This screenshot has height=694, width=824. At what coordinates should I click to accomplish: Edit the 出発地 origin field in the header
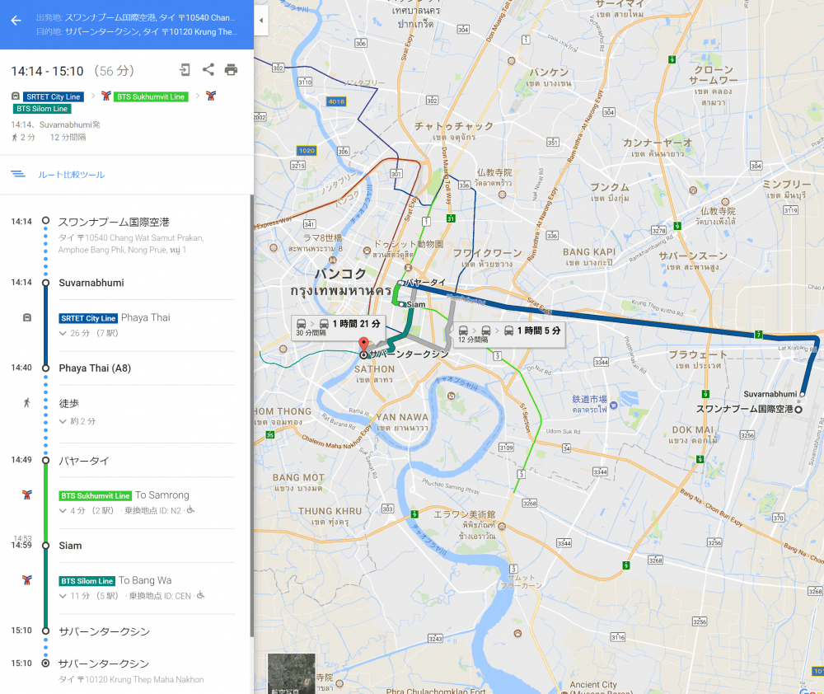click(136, 17)
